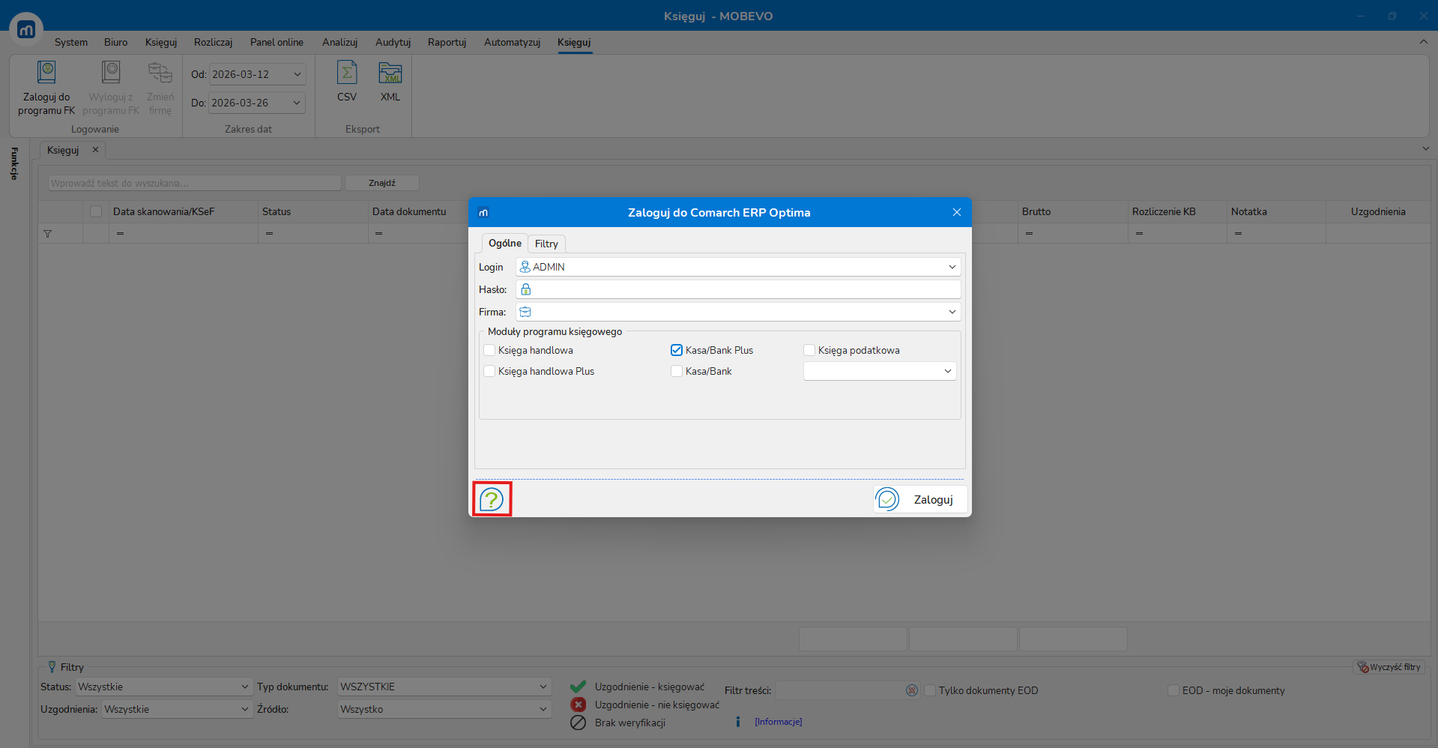Clear the Filtr treści field icon

pos(911,690)
